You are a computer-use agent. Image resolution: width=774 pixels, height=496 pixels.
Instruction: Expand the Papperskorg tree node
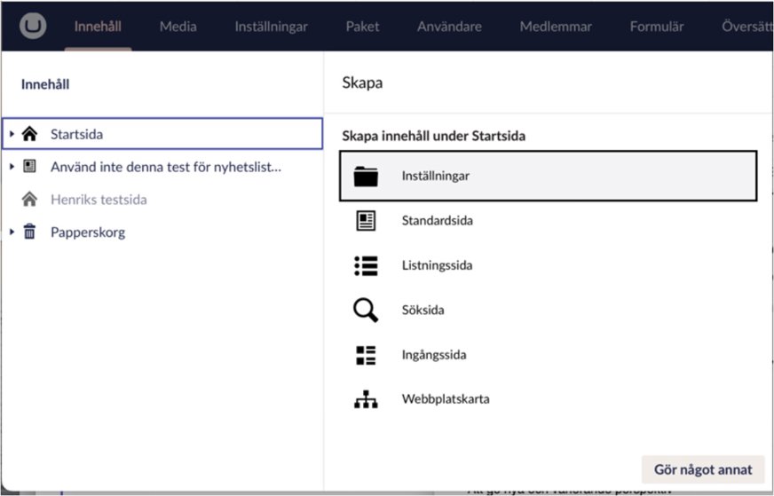pos(12,232)
